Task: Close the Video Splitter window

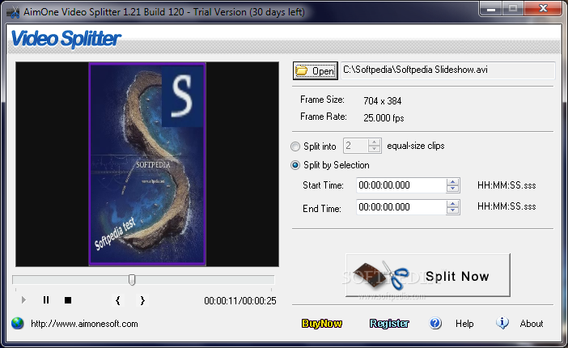Action: tap(543, 8)
